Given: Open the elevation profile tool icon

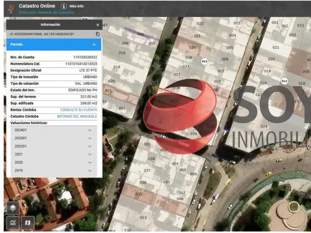Looking at the screenshot, I should tap(13, 223).
